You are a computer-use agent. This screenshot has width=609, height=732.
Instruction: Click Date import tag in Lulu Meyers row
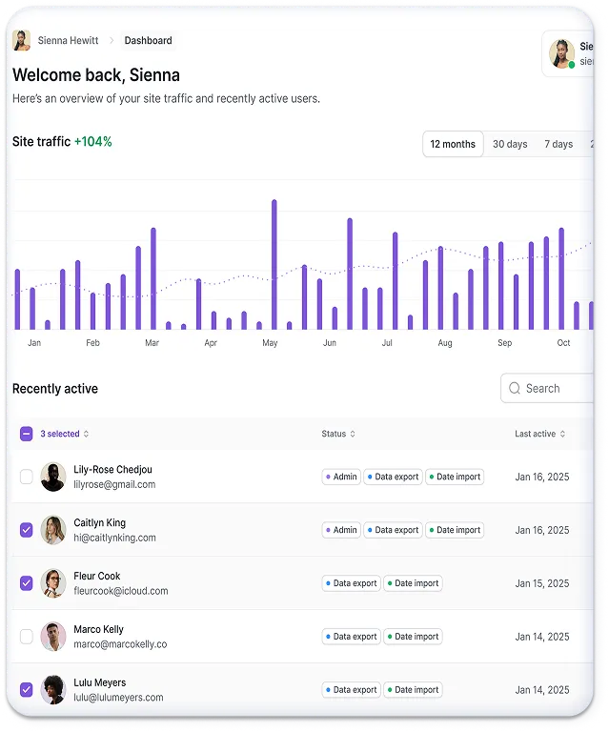click(x=413, y=689)
